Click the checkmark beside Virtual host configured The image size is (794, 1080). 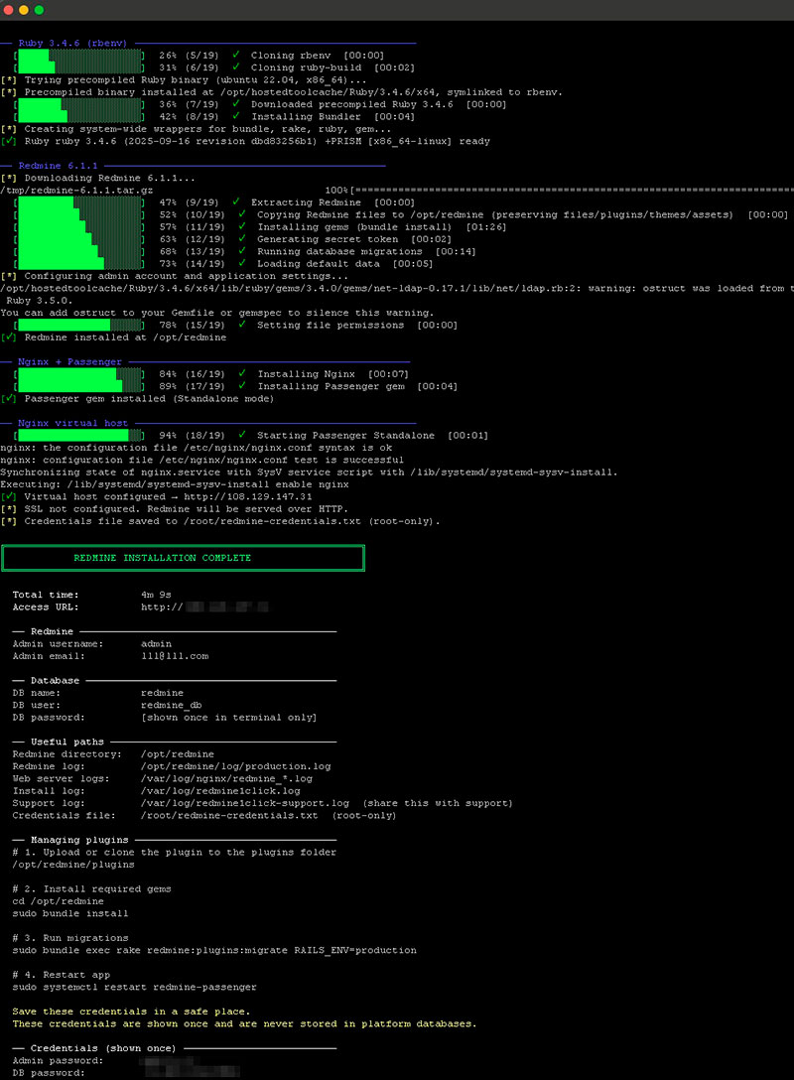coord(13,496)
